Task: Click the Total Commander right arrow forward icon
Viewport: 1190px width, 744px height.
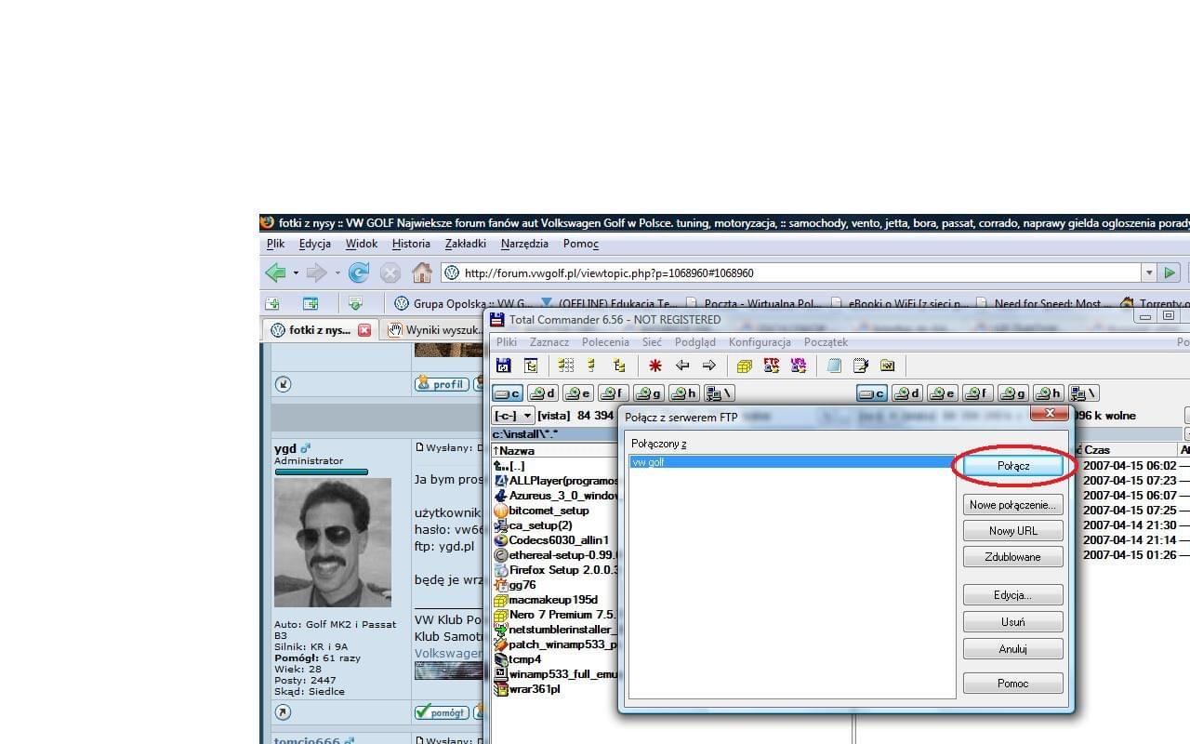Action: (x=709, y=365)
